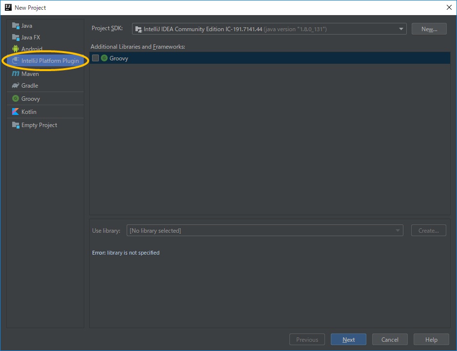Click the Groovy icon in frameworks list

coord(104,58)
